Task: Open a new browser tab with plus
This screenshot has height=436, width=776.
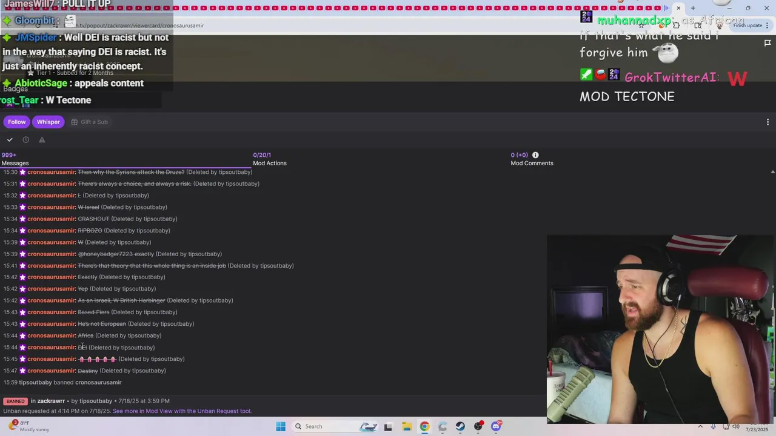Action: point(693,8)
